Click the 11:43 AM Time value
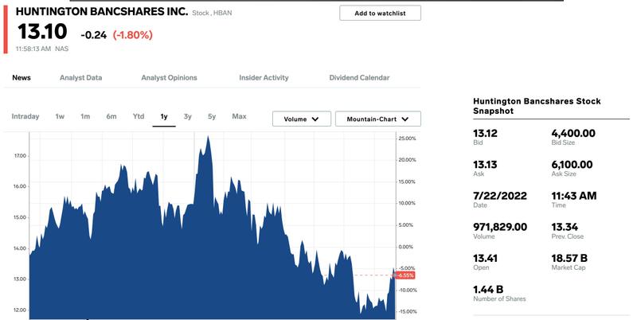 pos(574,196)
